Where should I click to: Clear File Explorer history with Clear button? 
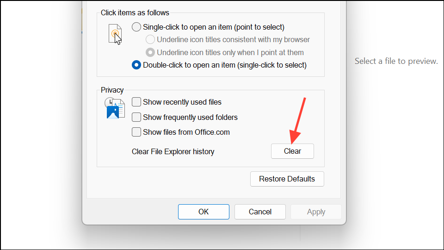(292, 151)
